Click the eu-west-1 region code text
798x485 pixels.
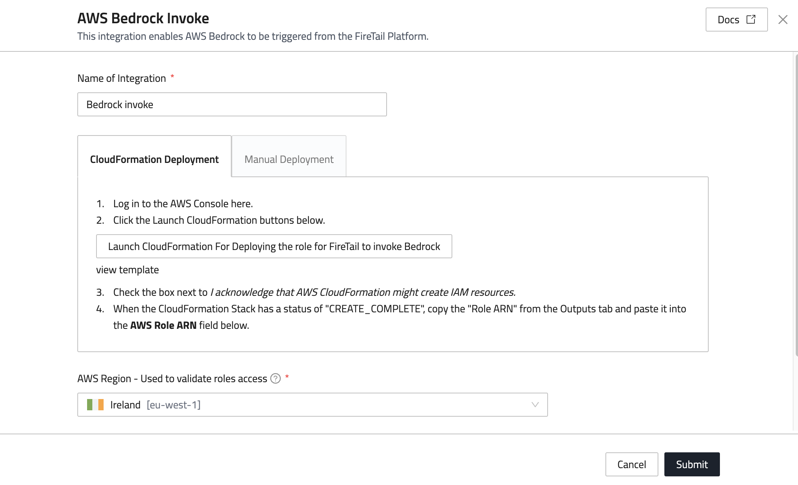pyautogui.click(x=174, y=405)
